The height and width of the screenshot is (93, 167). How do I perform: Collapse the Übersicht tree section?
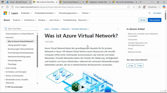[5, 37]
